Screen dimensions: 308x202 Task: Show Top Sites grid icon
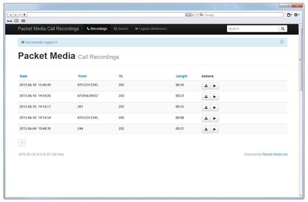coord(23,21)
